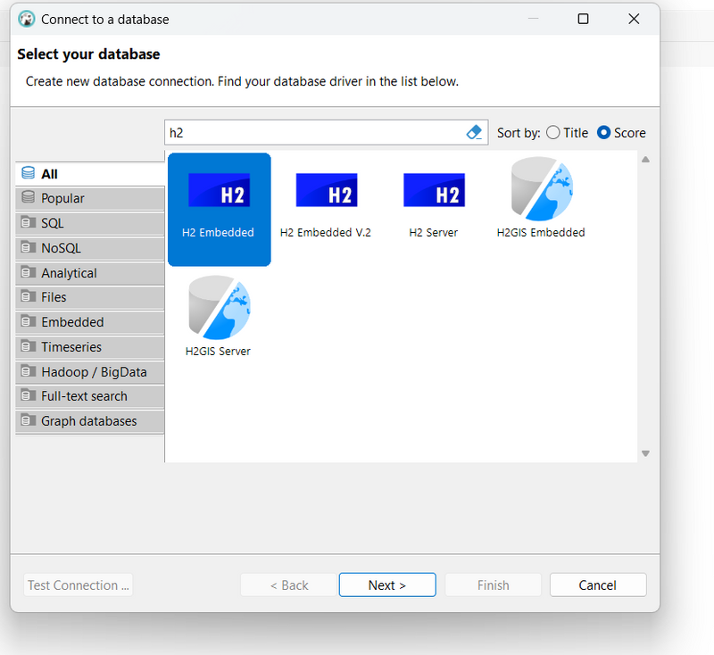Viewport: 714px width, 655px height.
Task: Switch to the Embedded category
Action: pyautogui.click(x=90, y=322)
